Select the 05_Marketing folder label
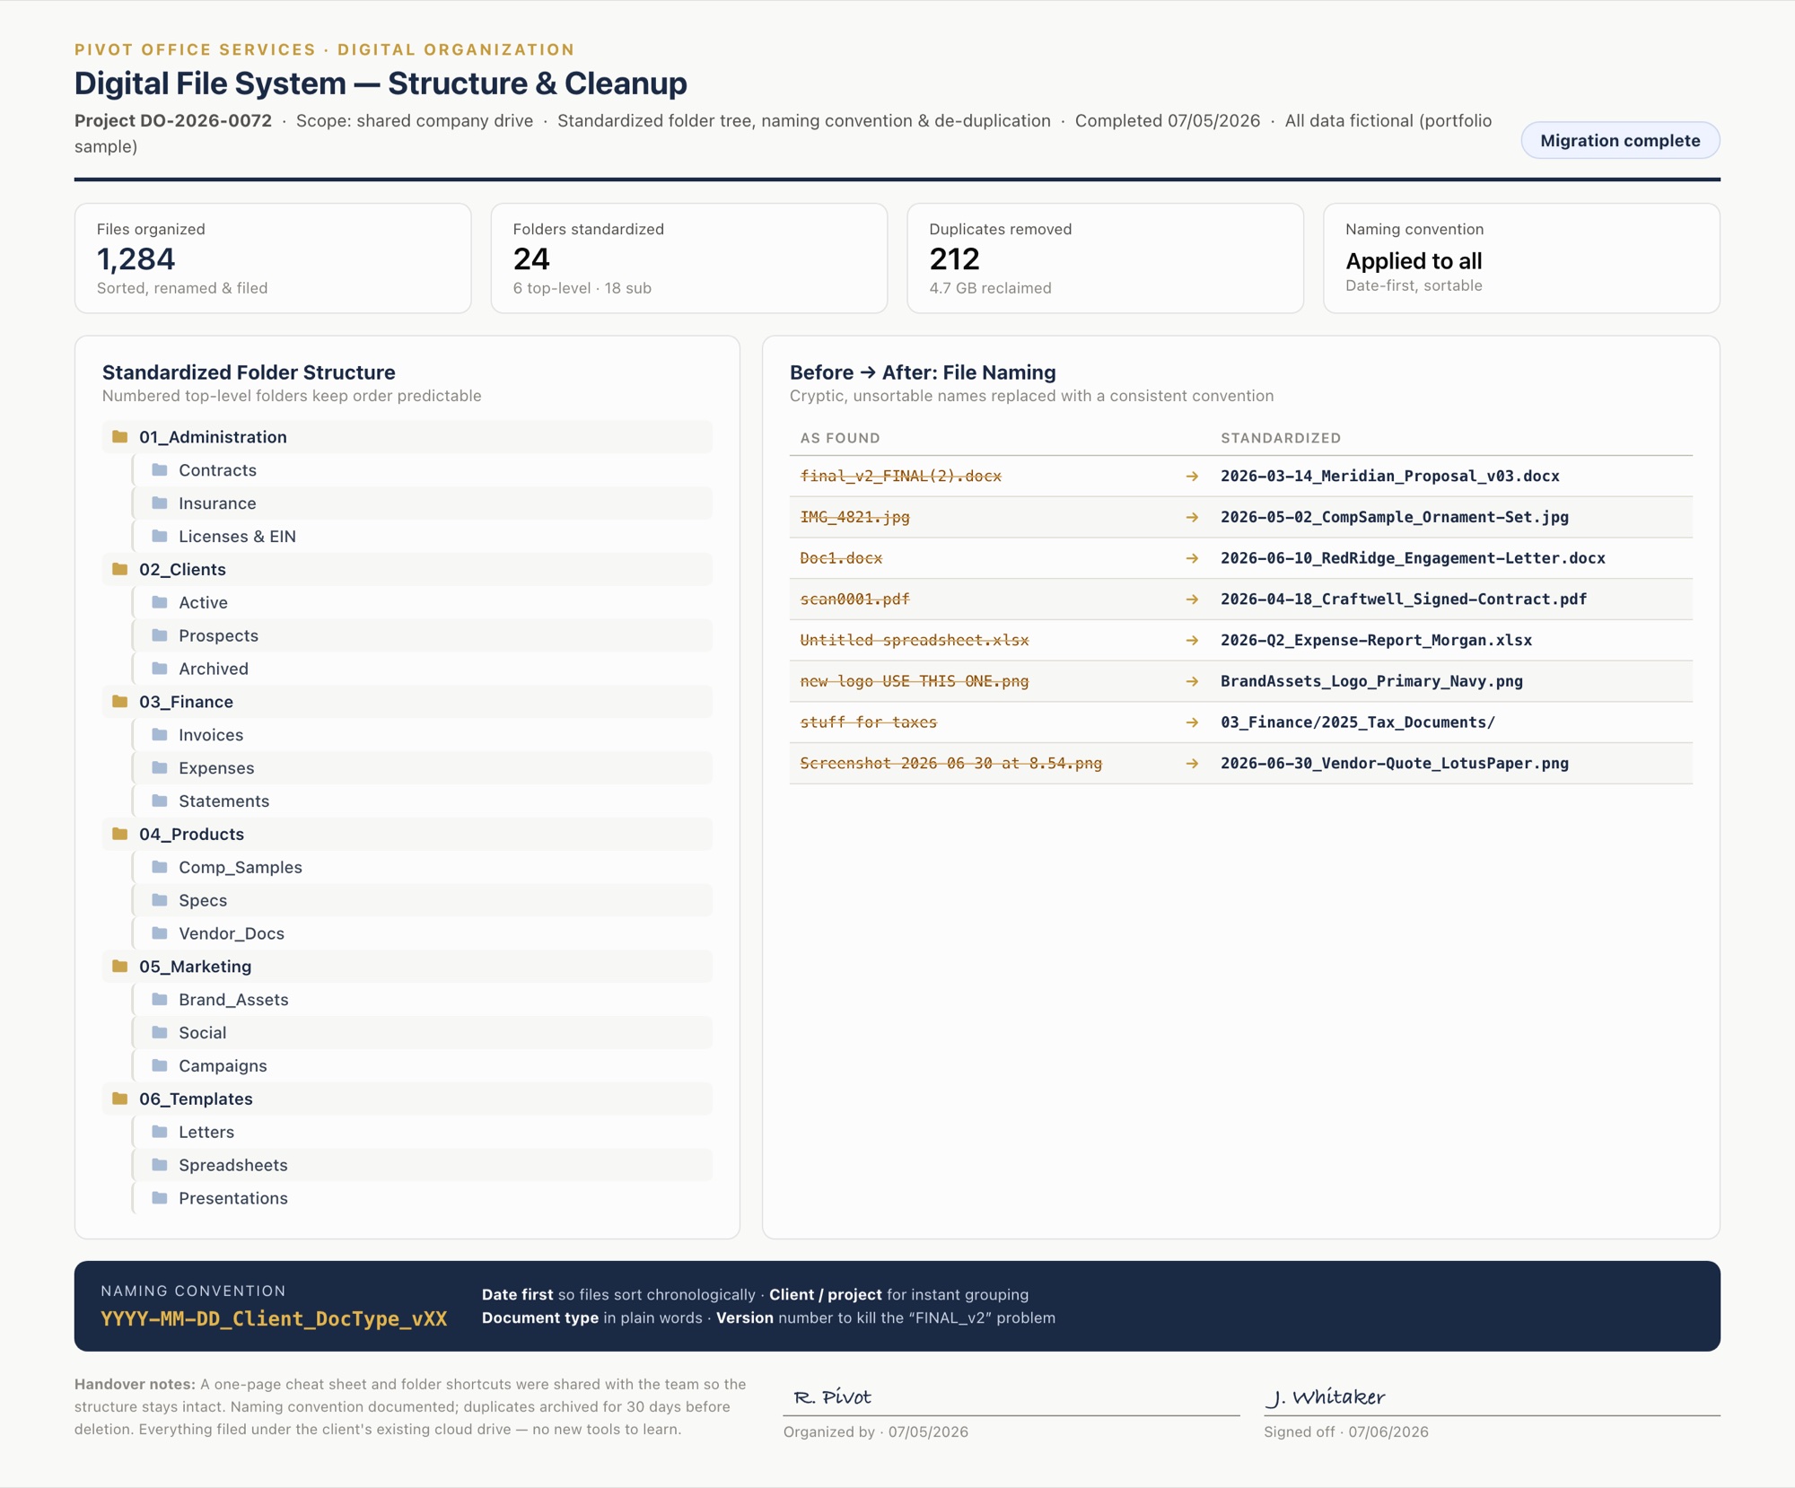The height and width of the screenshot is (1488, 1795). click(x=195, y=967)
